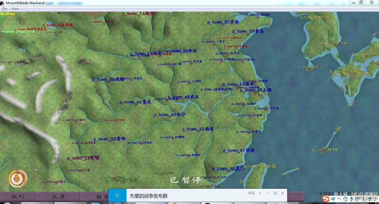Select the p_town_37 济南 town marker

[223, 22]
